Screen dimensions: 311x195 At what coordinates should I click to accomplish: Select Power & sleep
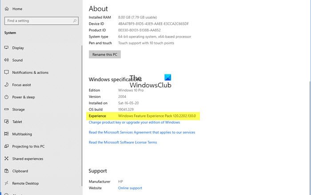pyautogui.click(x=24, y=97)
